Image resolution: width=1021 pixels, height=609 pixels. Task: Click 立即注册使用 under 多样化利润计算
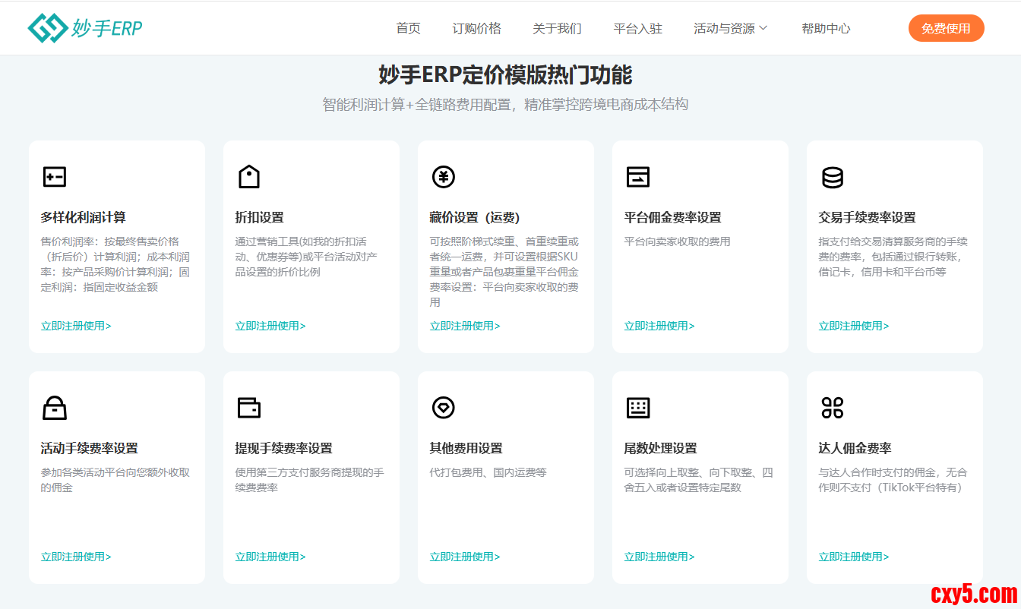tap(76, 326)
